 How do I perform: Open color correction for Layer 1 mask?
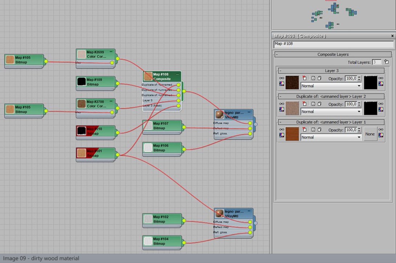coord(380,135)
